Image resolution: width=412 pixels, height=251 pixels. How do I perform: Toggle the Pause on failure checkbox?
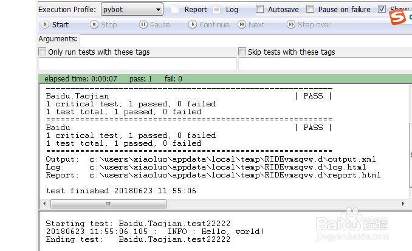click(x=311, y=10)
